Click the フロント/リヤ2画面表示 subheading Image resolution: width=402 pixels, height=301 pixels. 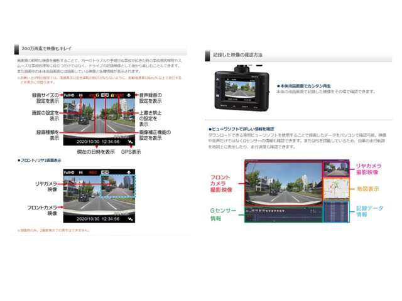click(40, 161)
